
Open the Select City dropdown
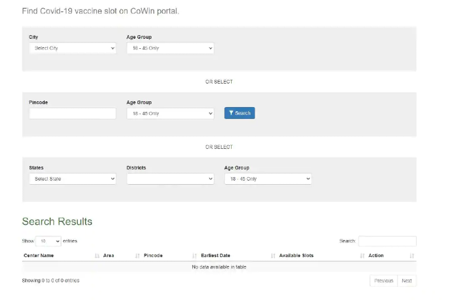73,48
